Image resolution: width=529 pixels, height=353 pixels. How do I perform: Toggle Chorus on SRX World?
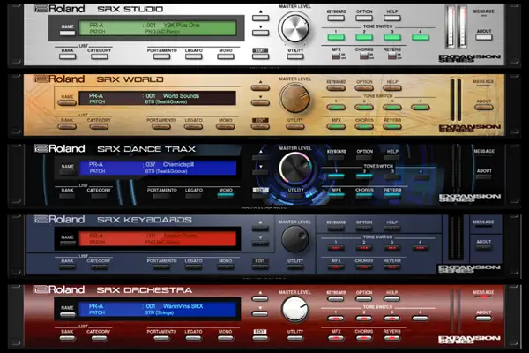tap(363, 124)
